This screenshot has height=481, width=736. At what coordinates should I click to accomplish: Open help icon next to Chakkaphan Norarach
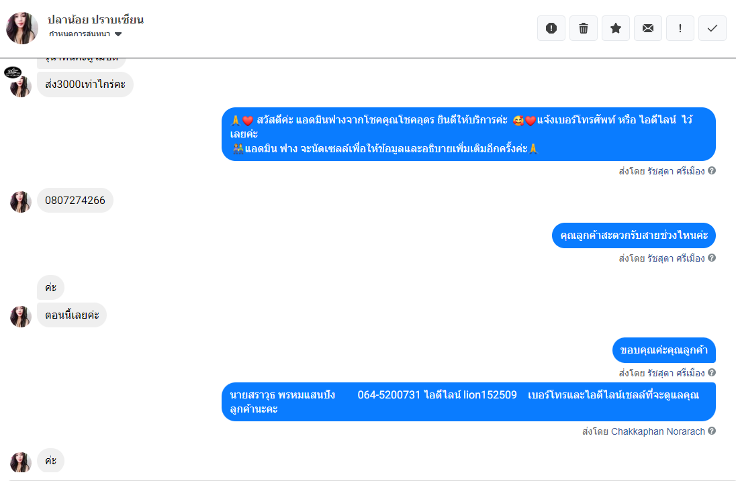[x=712, y=431]
